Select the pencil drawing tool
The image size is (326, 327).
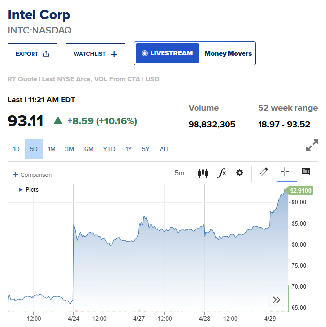pyautogui.click(x=263, y=172)
